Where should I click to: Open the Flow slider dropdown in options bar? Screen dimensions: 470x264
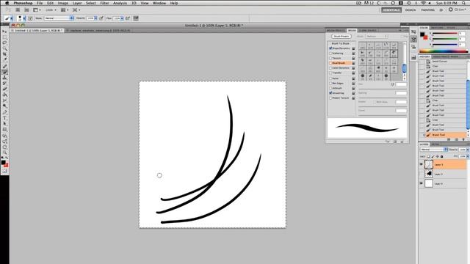pyautogui.click(x=122, y=18)
